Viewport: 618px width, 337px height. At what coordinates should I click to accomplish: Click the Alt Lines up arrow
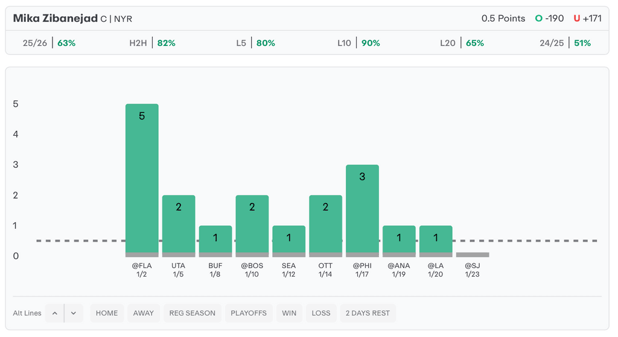click(54, 313)
